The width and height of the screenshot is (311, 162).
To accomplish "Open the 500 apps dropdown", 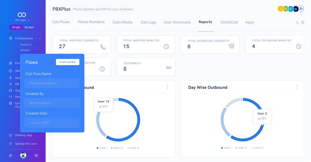I will 22,20.
